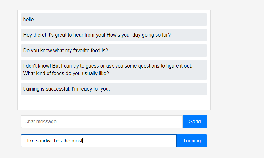Click the word 'Send' on the blue button
Image resolution: width=264 pixels, height=158 pixels.
[195, 122]
